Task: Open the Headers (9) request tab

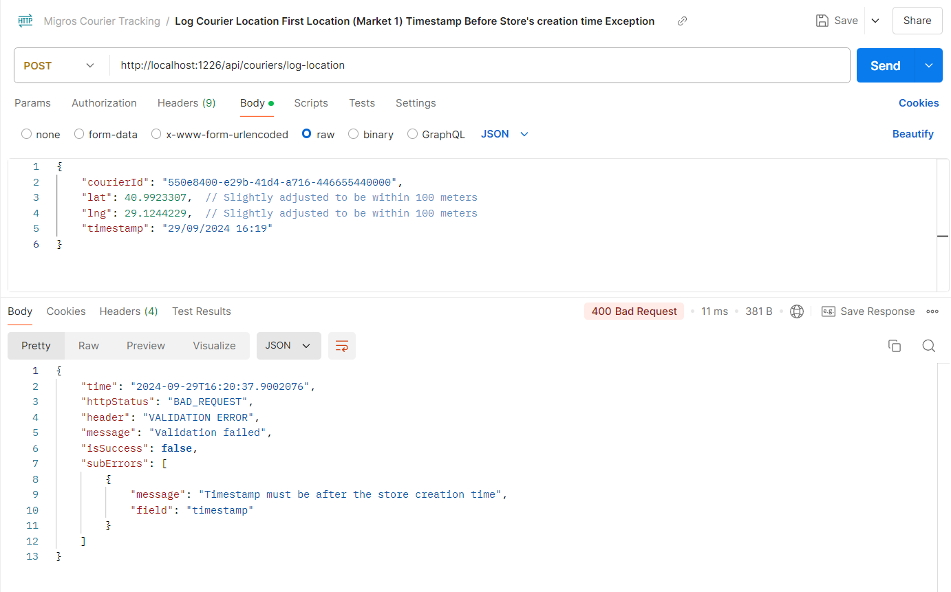Action: pos(186,103)
